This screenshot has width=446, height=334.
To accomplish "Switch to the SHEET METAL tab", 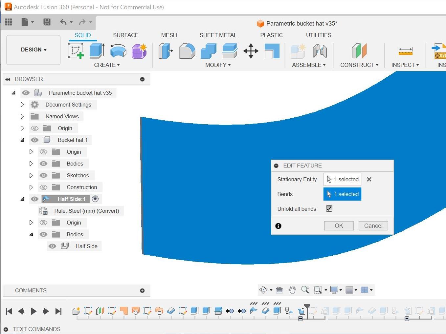I will pyautogui.click(x=218, y=35).
